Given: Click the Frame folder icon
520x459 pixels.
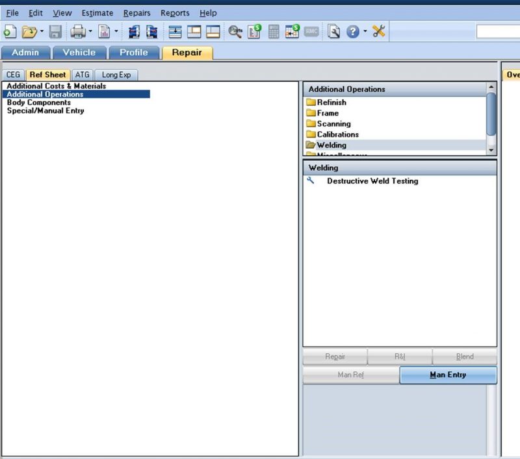Looking at the screenshot, I should click(311, 113).
